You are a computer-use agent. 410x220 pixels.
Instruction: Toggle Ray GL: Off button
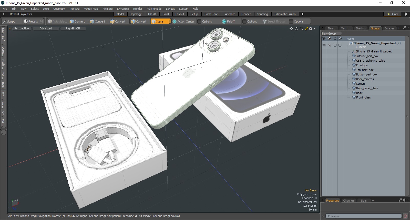point(73,29)
